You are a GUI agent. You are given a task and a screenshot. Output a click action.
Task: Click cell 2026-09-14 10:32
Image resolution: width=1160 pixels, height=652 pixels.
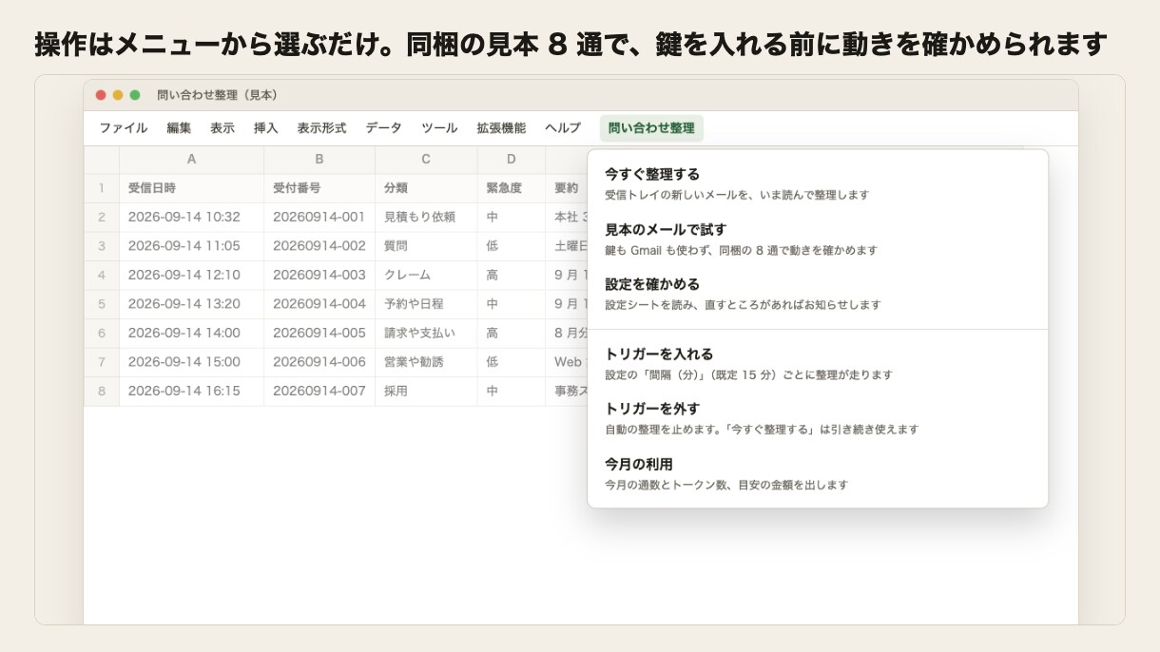[191, 217]
